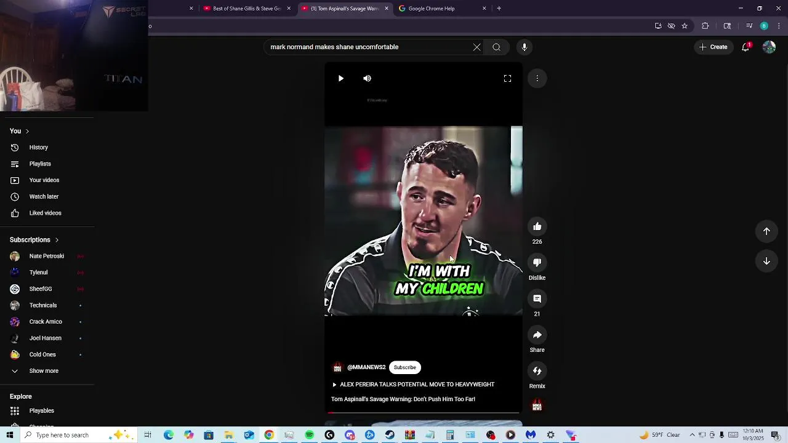
Task: Open YouTube notifications
Action: (746, 47)
